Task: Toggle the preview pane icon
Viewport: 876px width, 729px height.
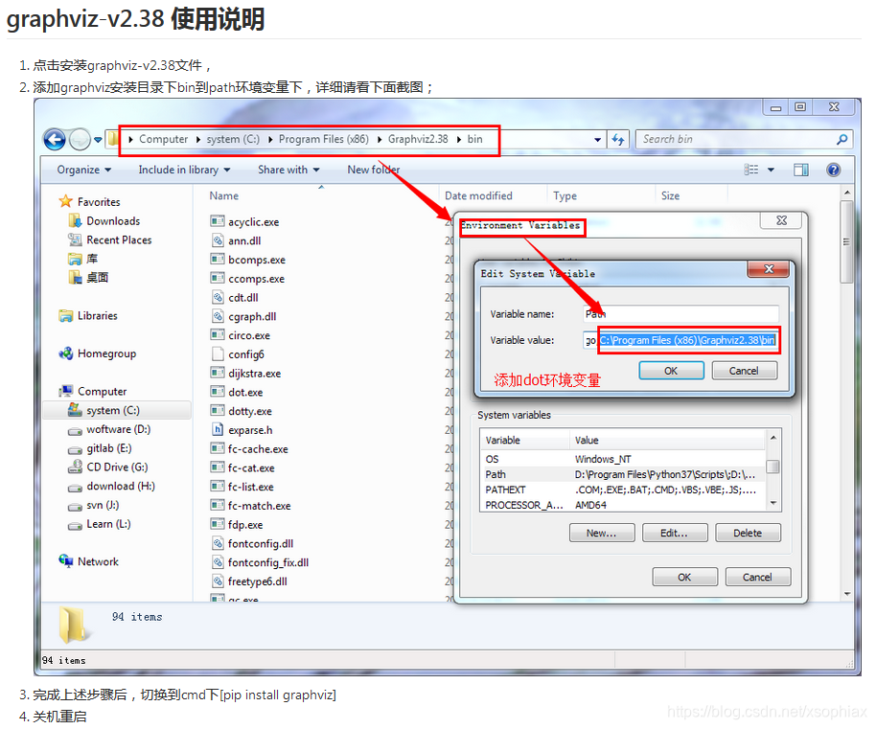Action: click(801, 170)
